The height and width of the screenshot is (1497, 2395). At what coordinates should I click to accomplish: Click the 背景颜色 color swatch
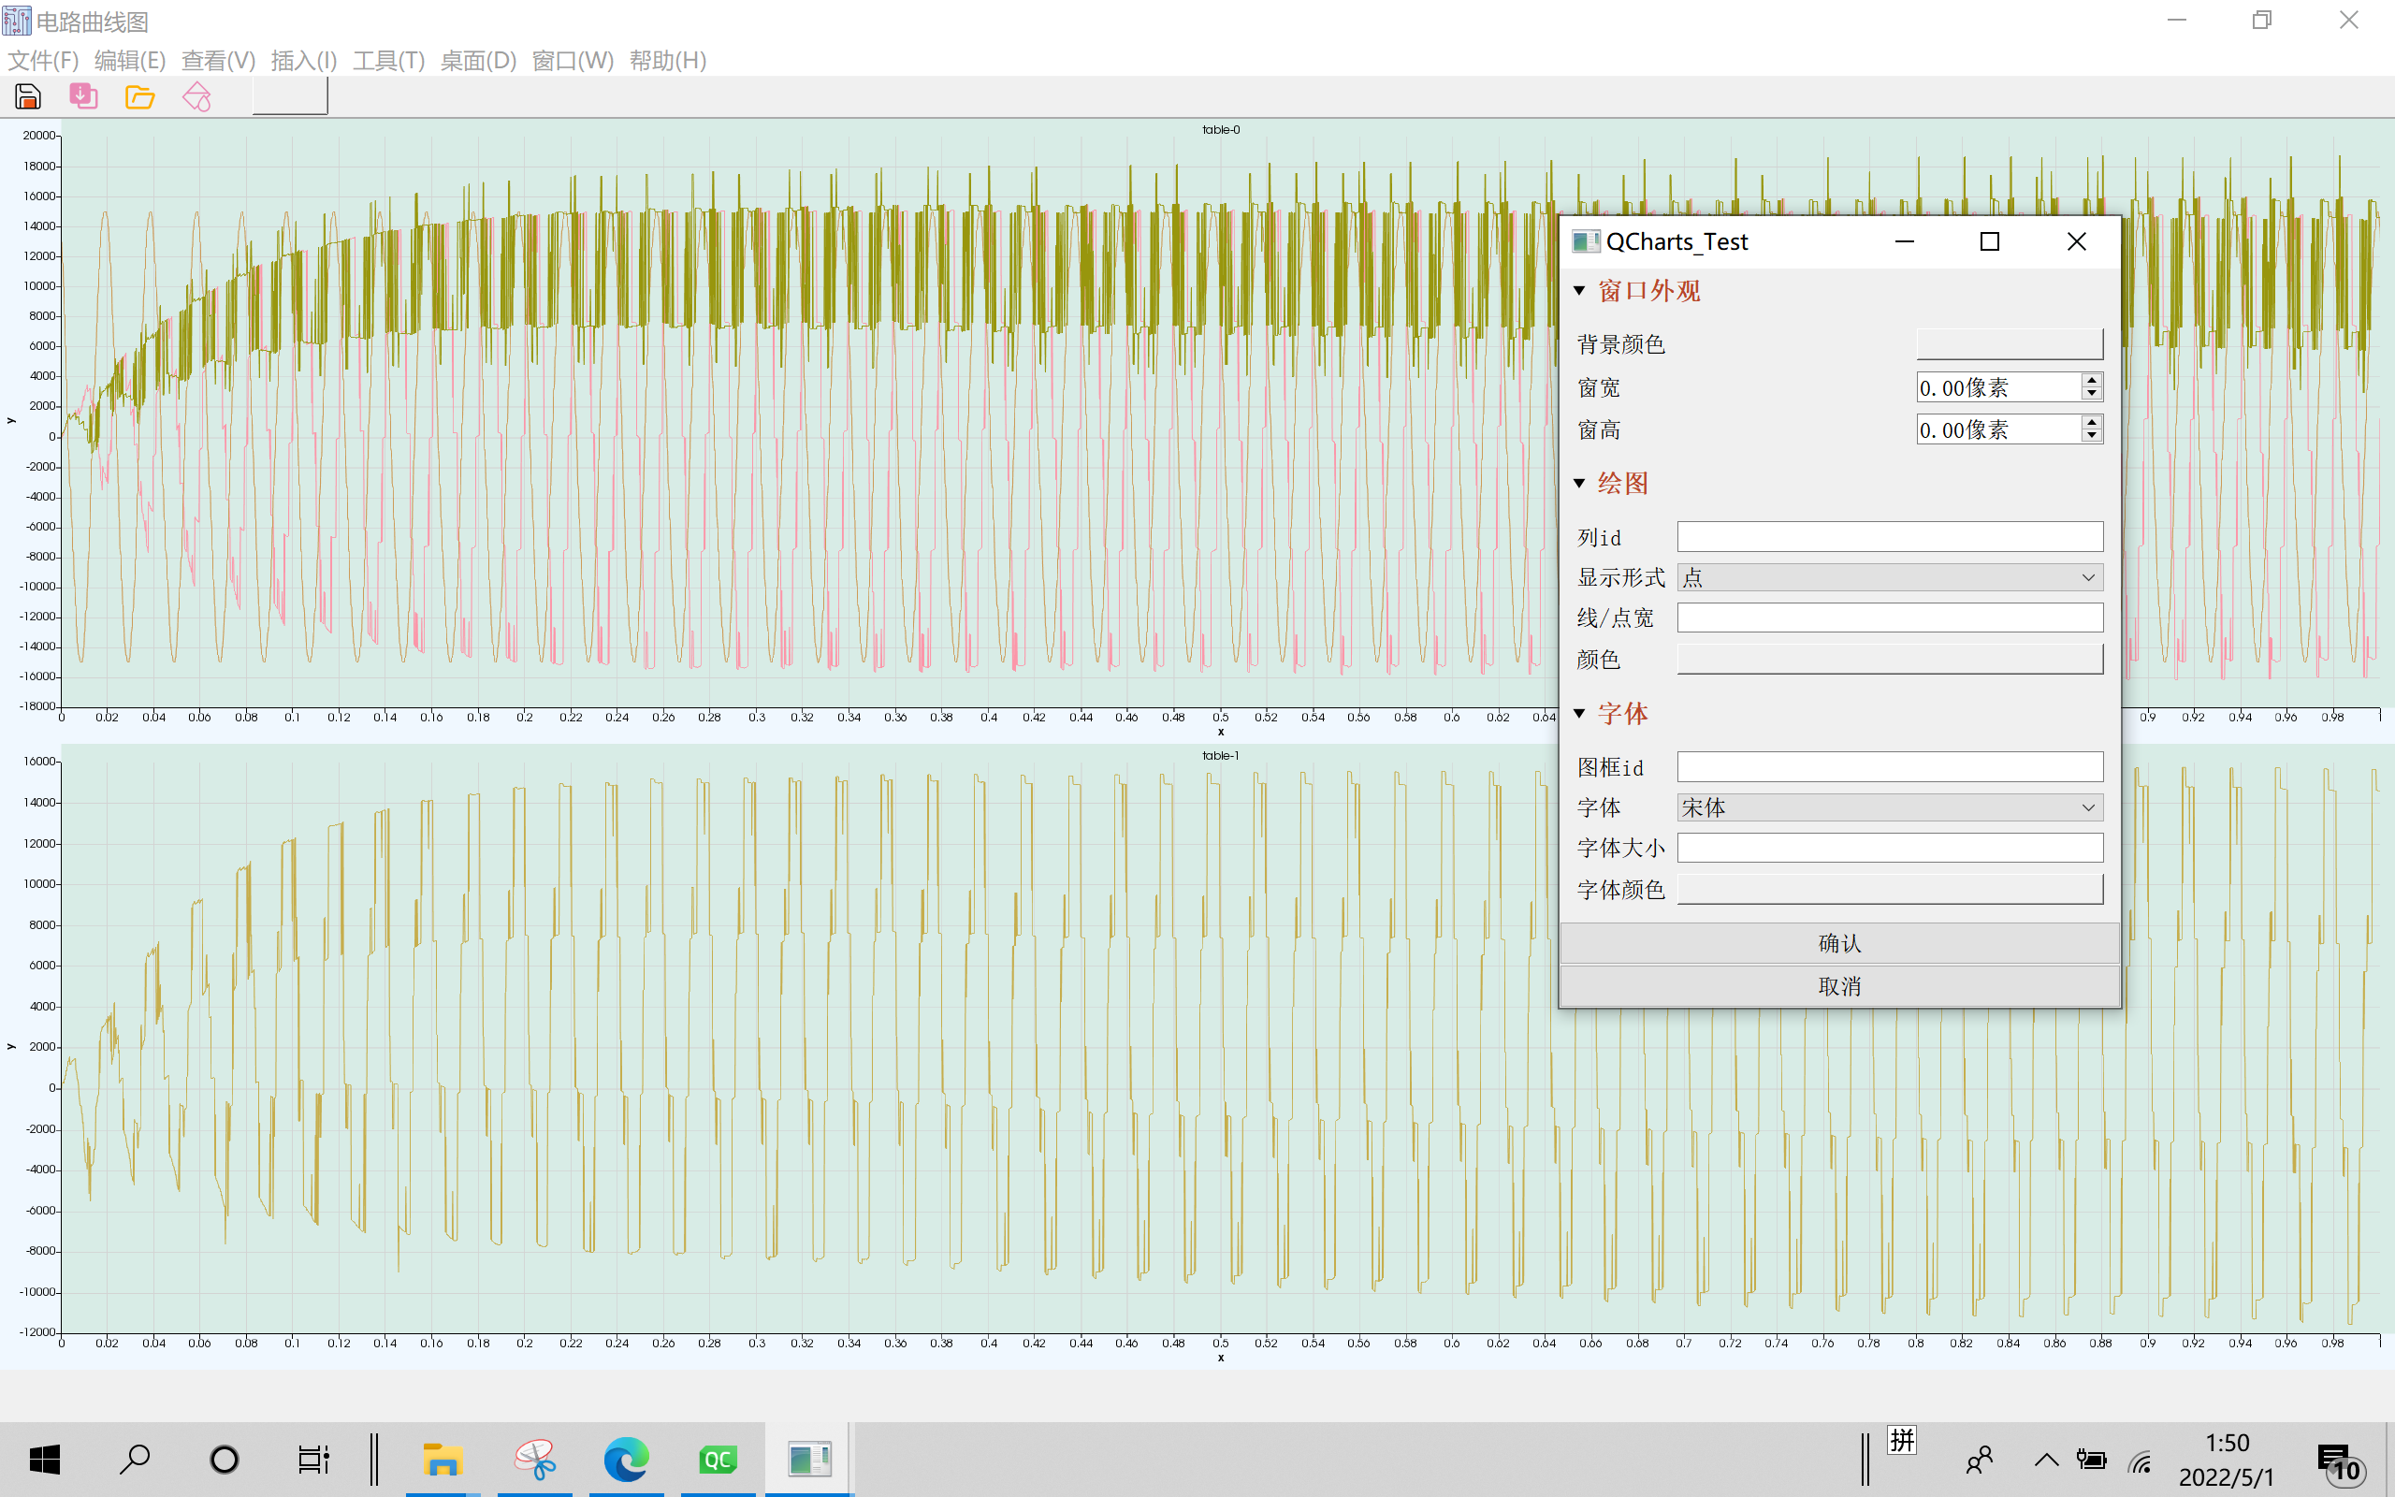point(2009,344)
